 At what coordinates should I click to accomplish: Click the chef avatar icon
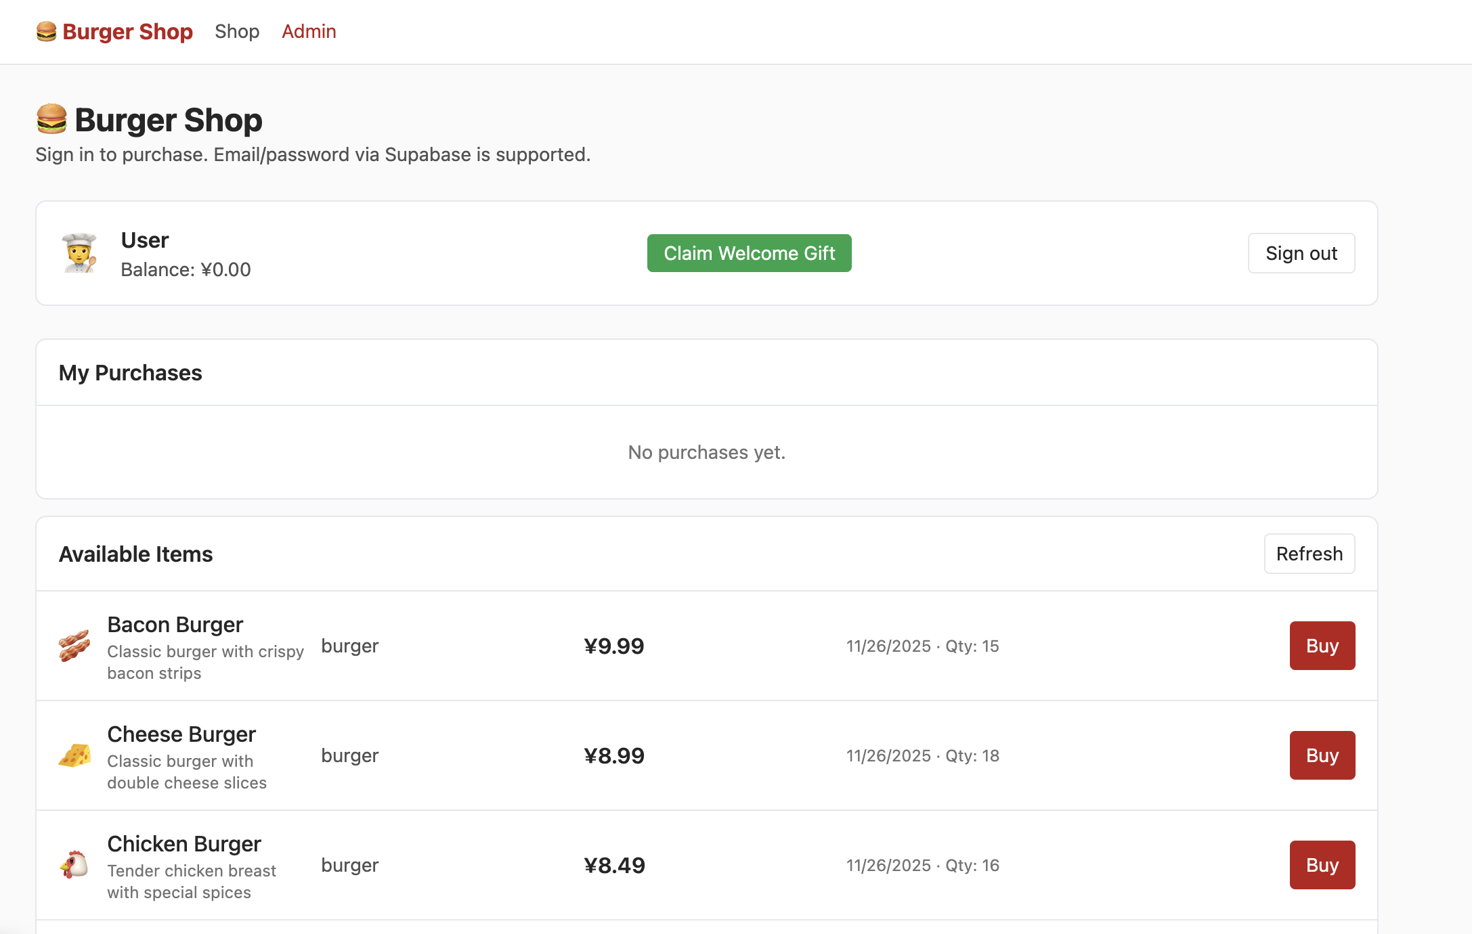point(80,253)
